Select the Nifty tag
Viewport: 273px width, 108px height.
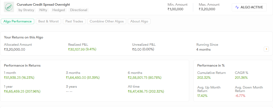(x=43, y=10)
